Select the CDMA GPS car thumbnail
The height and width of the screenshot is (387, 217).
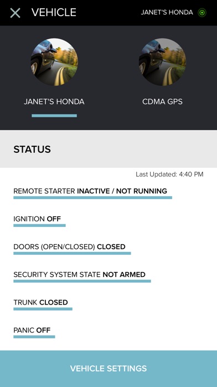tap(162, 62)
